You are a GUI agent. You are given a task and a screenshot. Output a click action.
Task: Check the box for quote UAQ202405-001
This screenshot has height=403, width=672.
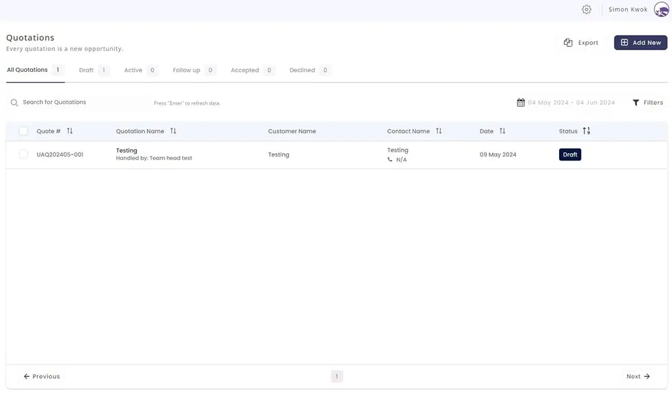click(x=24, y=154)
